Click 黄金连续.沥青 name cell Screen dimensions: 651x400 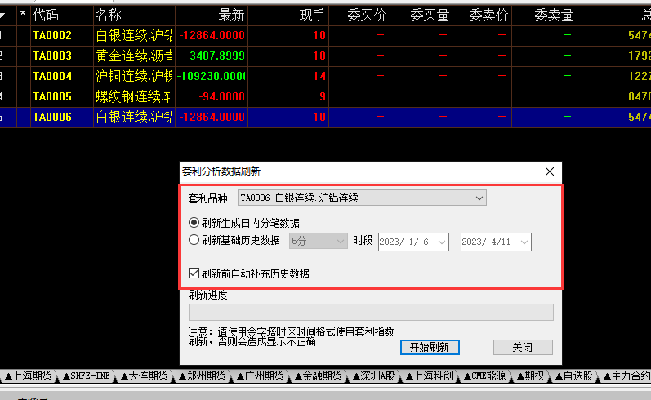tap(135, 56)
